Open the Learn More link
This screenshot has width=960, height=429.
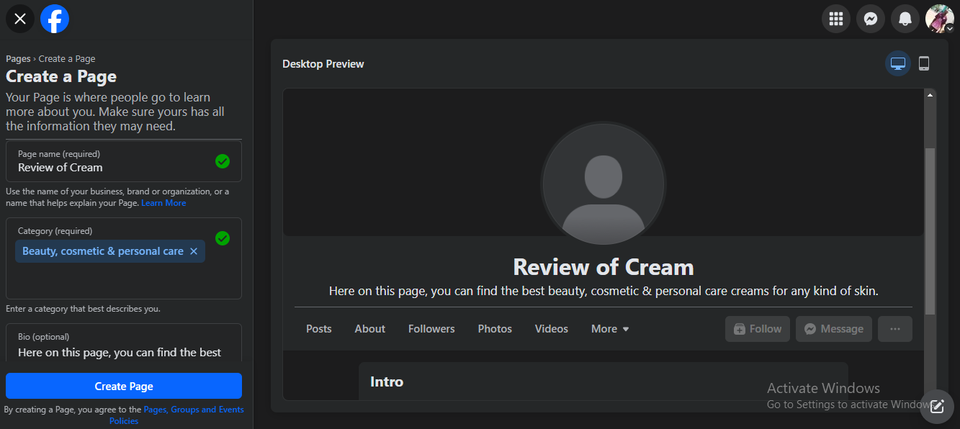163,203
